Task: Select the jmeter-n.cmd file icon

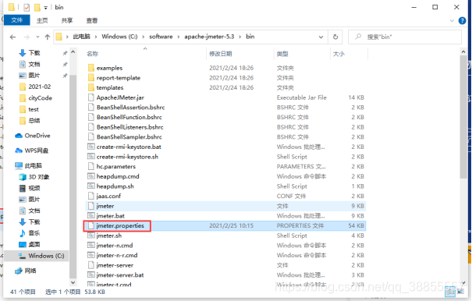Action: tap(91, 246)
